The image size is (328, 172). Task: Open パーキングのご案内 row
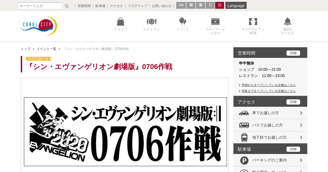pyautogui.click(x=270, y=160)
